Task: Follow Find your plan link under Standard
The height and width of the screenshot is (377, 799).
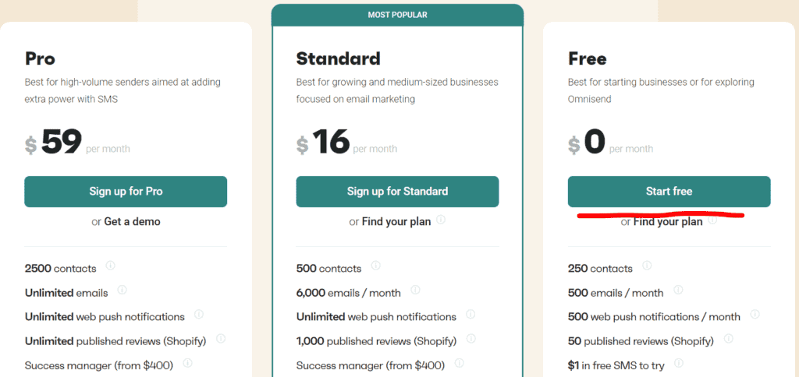Action: click(396, 222)
